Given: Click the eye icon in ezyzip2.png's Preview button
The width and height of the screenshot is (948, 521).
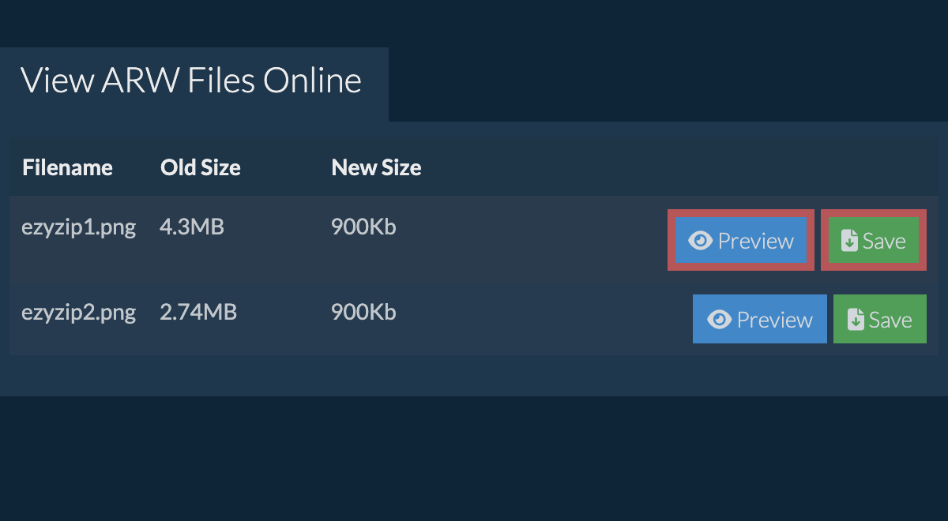Looking at the screenshot, I should pos(719,320).
